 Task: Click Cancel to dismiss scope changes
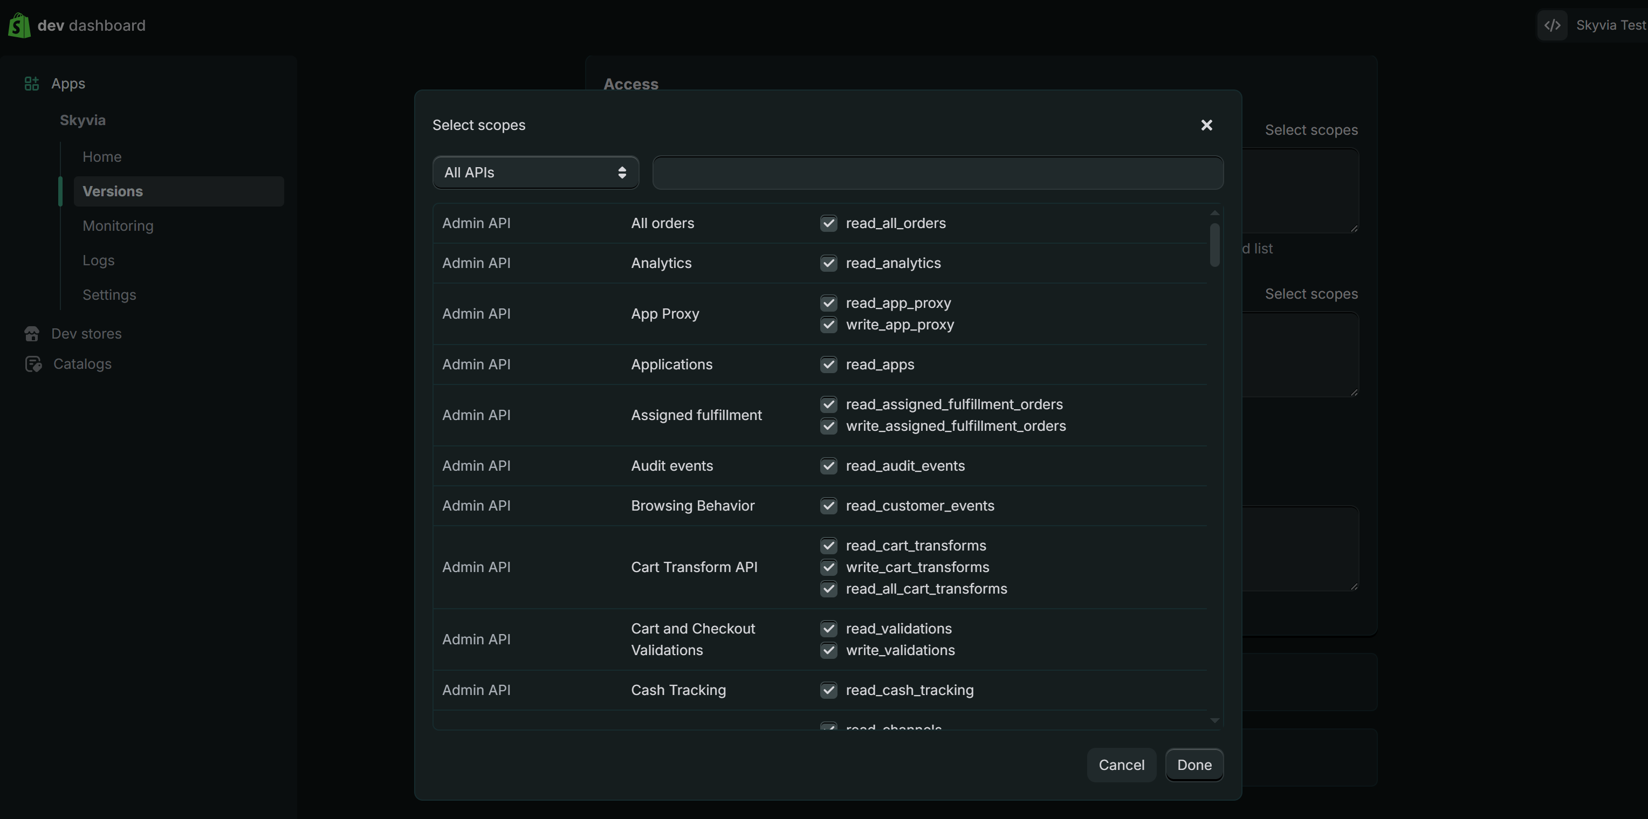coord(1121,765)
